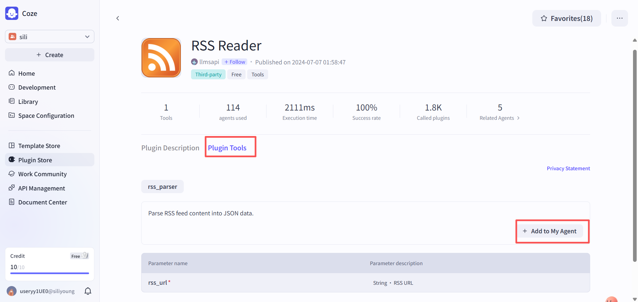Add plugin to Favorites
638x302 pixels.
click(567, 18)
